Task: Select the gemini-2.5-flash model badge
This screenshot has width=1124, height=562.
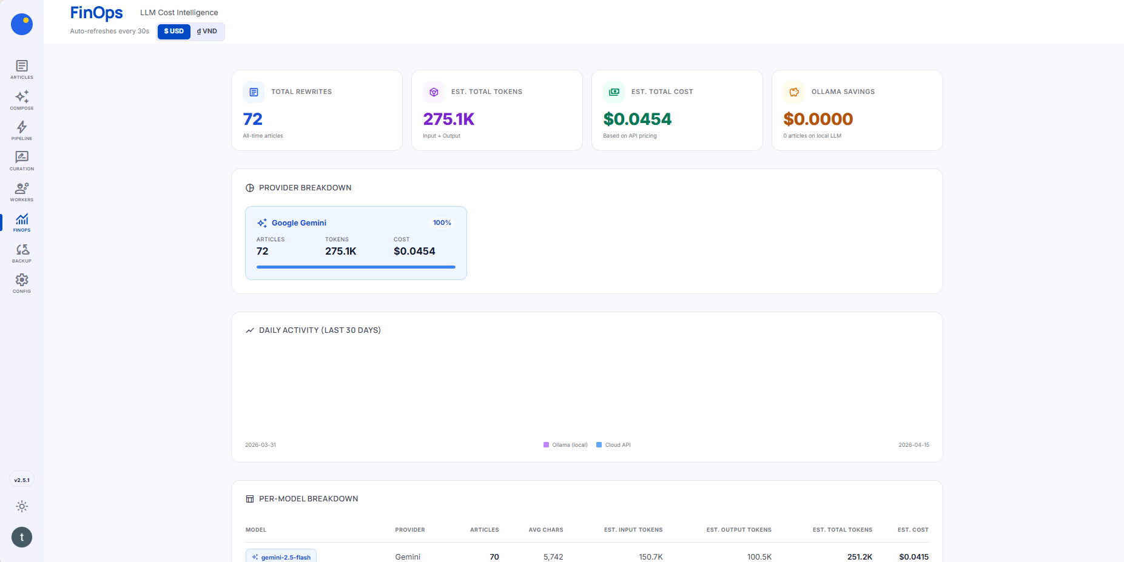Action: [x=281, y=557]
